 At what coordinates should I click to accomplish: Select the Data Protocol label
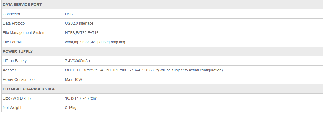(14, 23)
